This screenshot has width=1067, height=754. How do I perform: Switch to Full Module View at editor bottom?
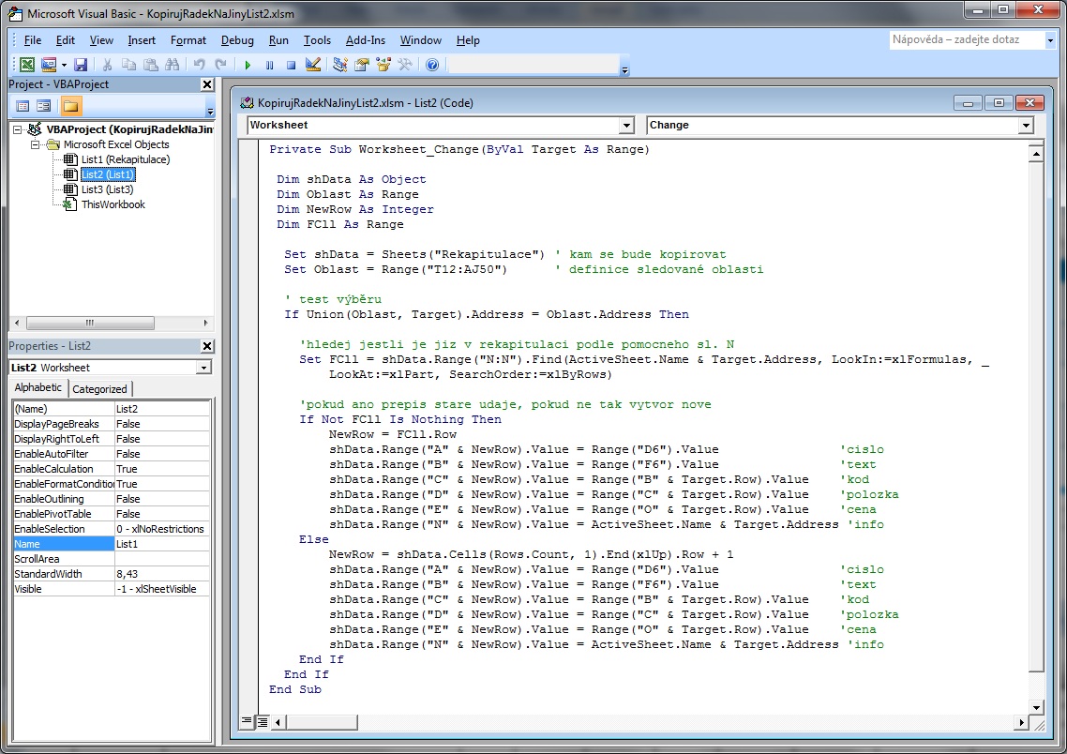tap(263, 721)
